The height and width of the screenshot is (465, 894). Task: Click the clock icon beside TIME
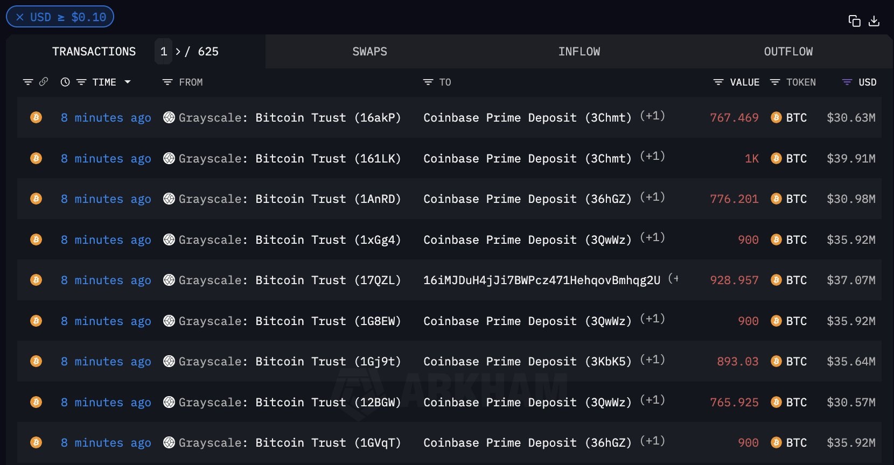pyautogui.click(x=65, y=82)
